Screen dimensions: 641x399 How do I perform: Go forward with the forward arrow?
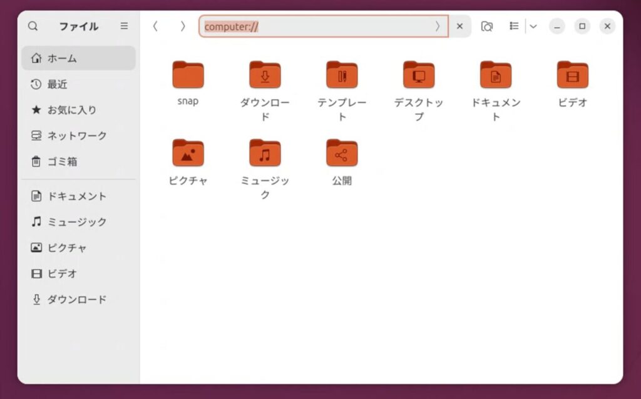183,26
